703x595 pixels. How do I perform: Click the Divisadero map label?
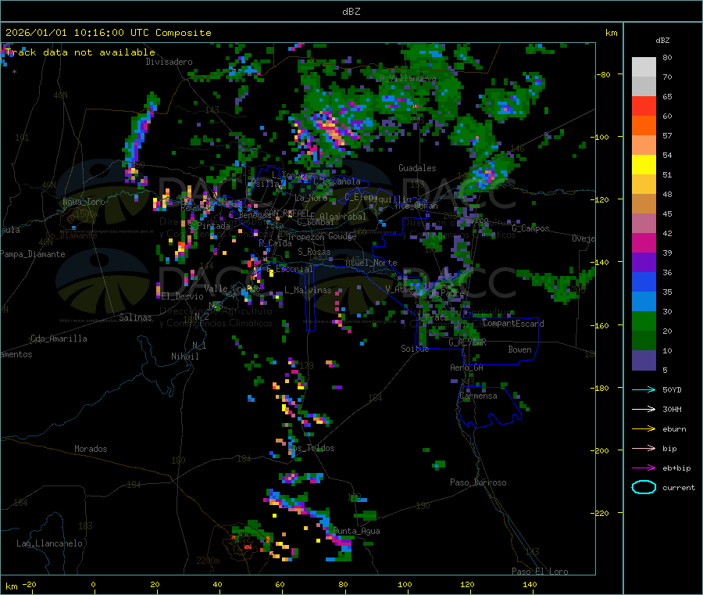click(169, 62)
